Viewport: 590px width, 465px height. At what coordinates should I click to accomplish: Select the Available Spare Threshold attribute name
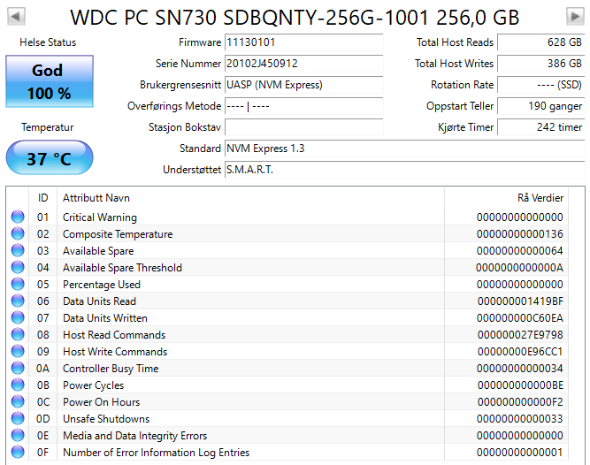122,268
